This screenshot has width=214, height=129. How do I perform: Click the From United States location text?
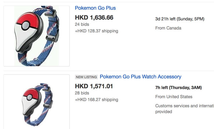click(x=174, y=97)
